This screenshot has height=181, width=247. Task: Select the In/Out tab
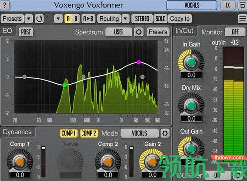(184, 31)
